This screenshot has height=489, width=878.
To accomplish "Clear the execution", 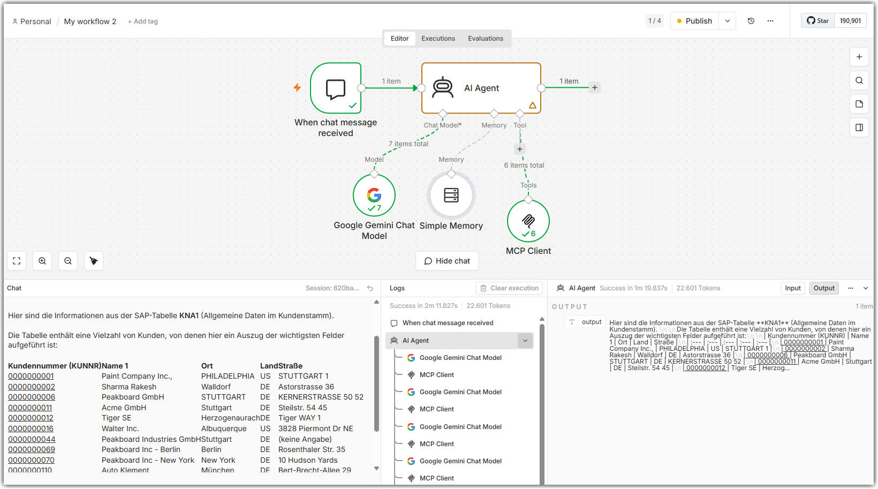I will [509, 288].
